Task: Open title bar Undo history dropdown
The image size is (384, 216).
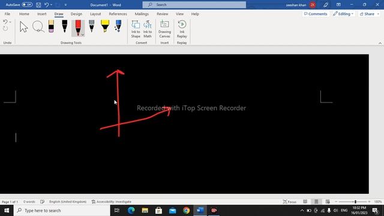Action: pyautogui.click(x=52, y=5)
